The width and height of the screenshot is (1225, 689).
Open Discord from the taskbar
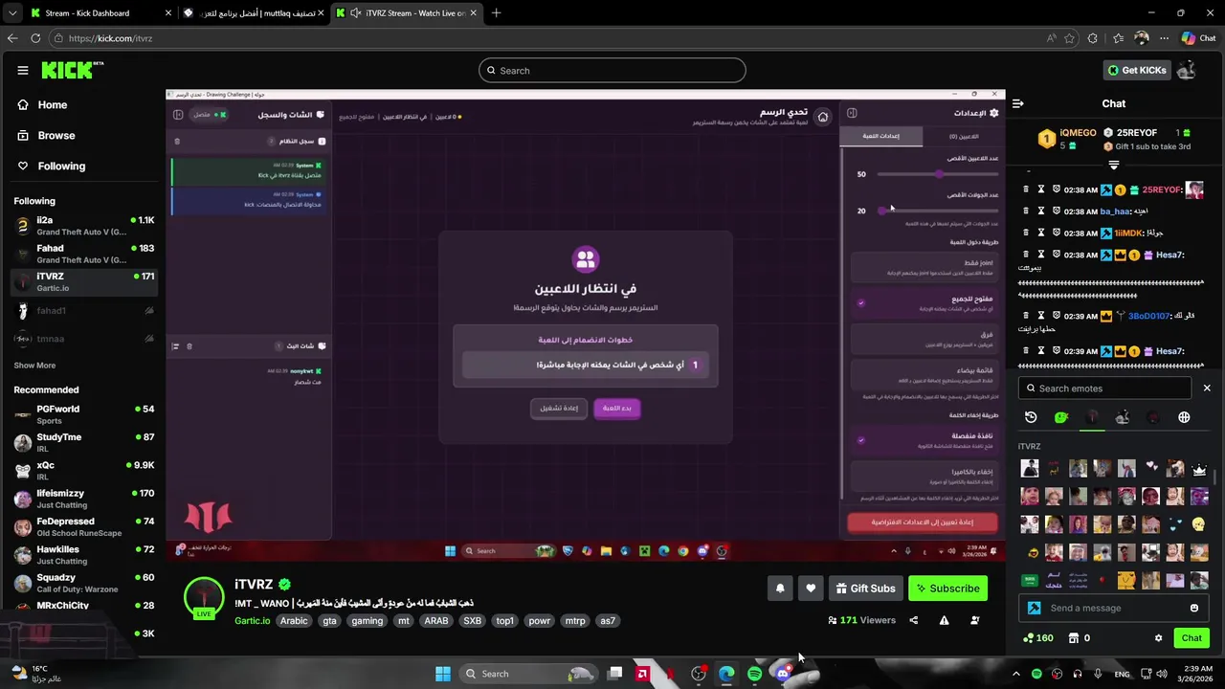783,674
